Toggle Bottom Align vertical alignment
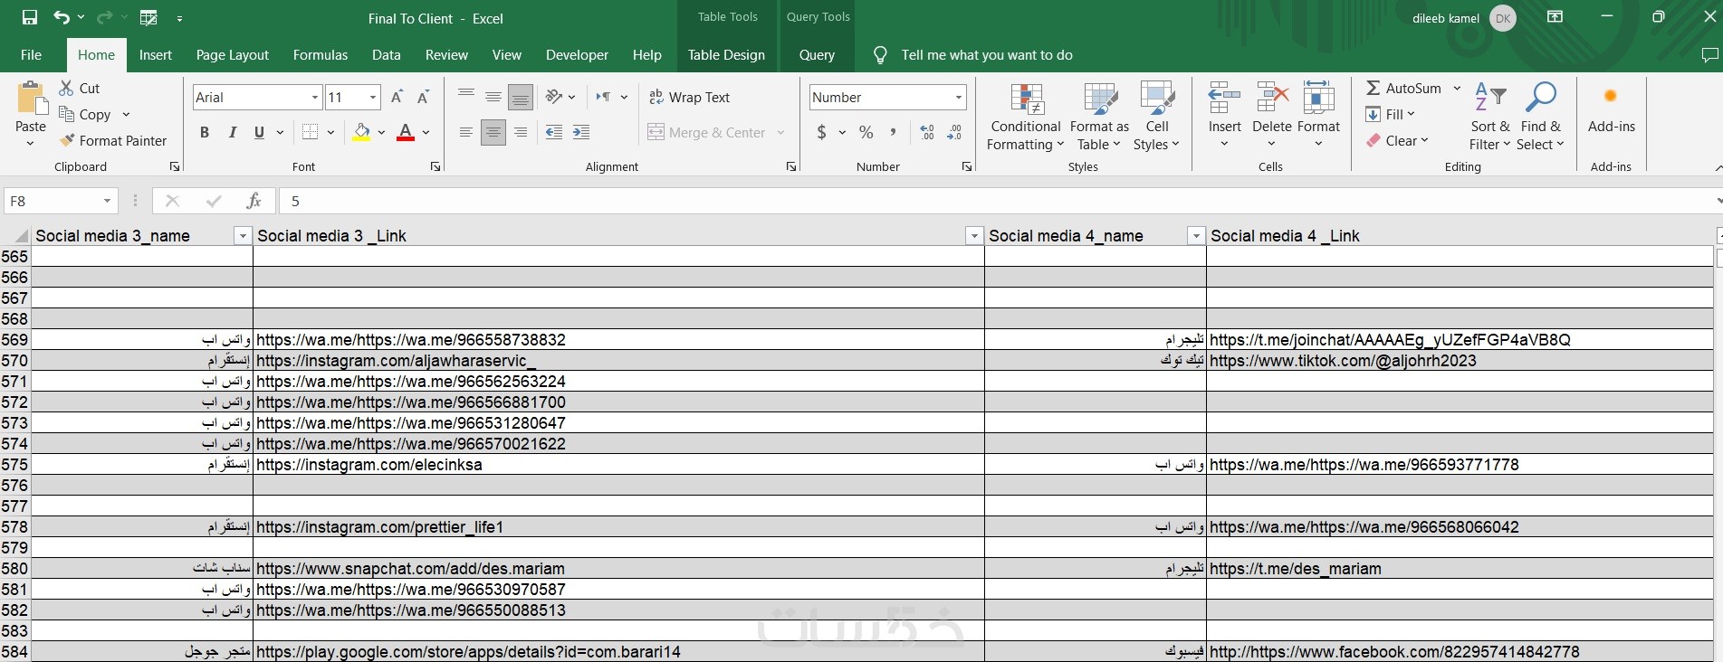The height and width of the screenshot is (662, 1723). (521, 97)
